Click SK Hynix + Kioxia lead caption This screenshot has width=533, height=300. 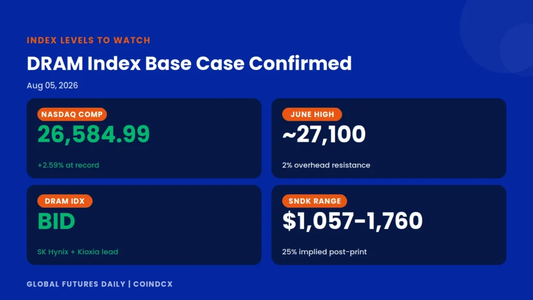[x=78, y=252]
